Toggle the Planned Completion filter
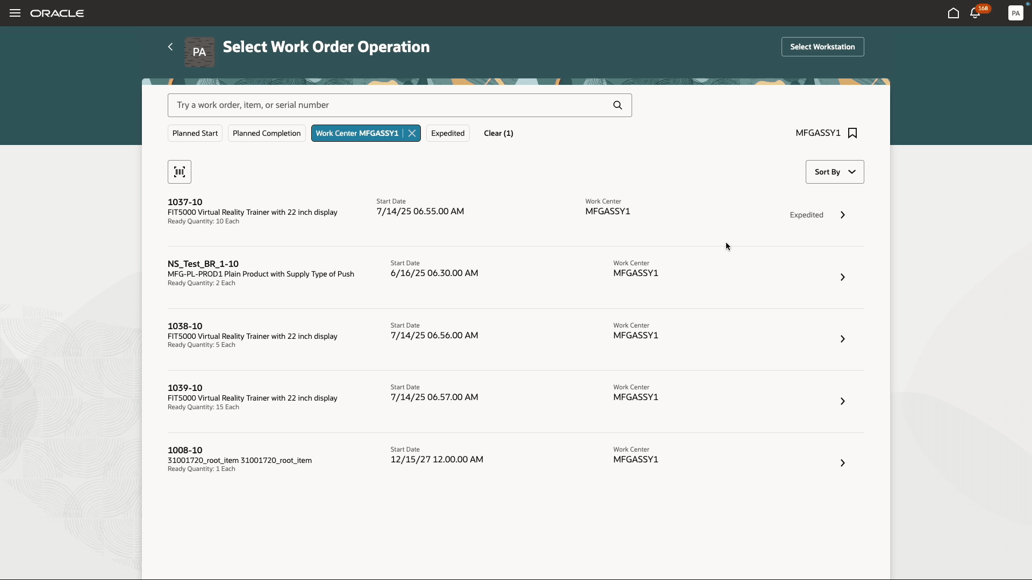Image resolution: width=1032 pixels, height=580 pixels. click(266, 133)
